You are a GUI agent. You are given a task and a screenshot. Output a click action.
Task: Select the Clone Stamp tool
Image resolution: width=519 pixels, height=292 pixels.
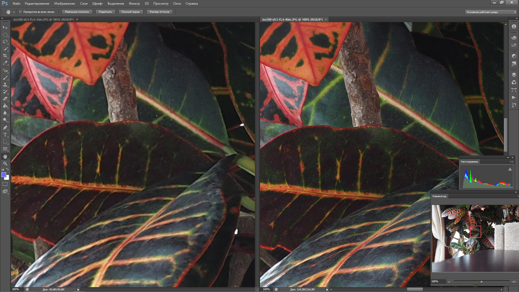[x=5, y=85]
